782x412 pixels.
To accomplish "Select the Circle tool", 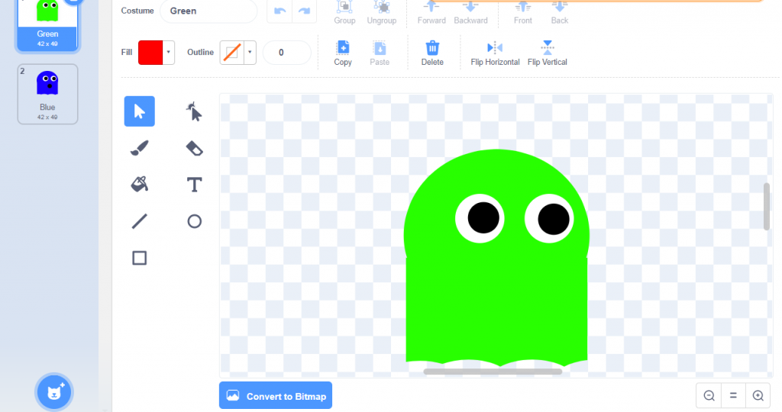I will click(194, 221).
